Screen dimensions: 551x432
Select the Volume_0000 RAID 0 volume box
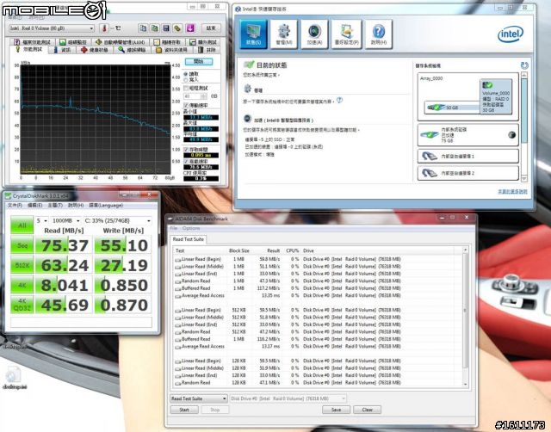click(496, 96)
